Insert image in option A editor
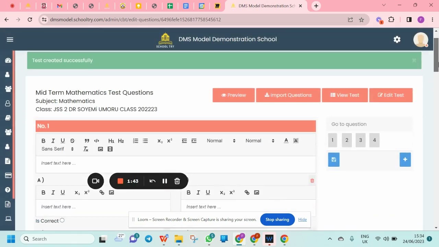 (111, 192)
